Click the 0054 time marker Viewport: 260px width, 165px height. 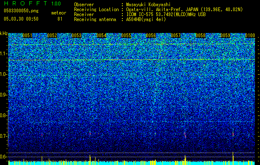coord(101,35)
